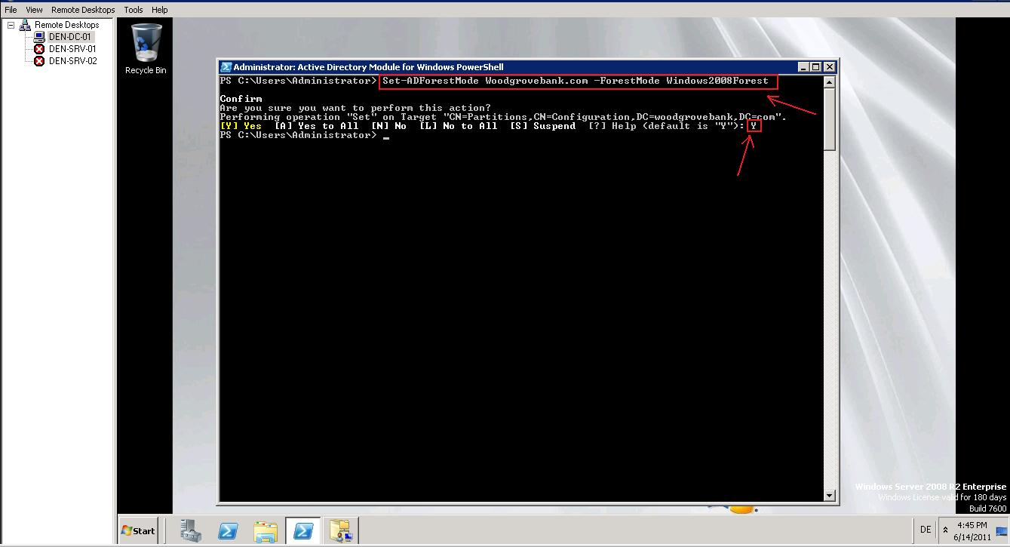Open the File menu
The height and width of the screenshot is (547, 1010).
click(11, 10)
